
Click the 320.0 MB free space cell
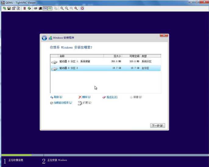click(x=134, y=62)
